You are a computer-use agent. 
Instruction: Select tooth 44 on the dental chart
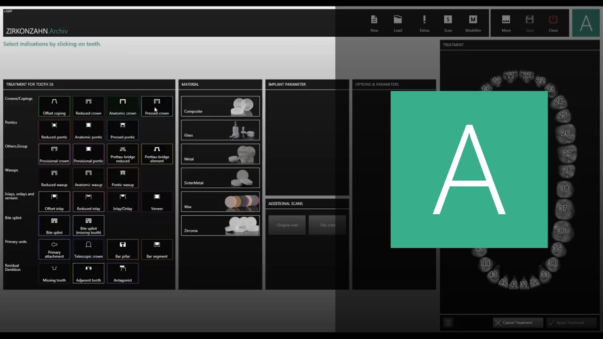coord(486,264)
